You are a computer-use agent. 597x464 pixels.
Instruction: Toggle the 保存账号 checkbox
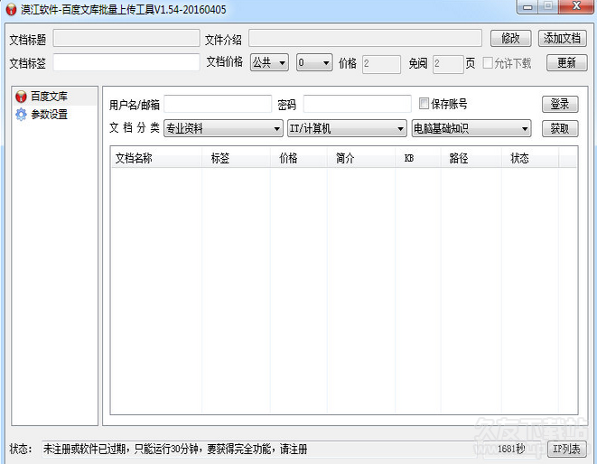424,103
